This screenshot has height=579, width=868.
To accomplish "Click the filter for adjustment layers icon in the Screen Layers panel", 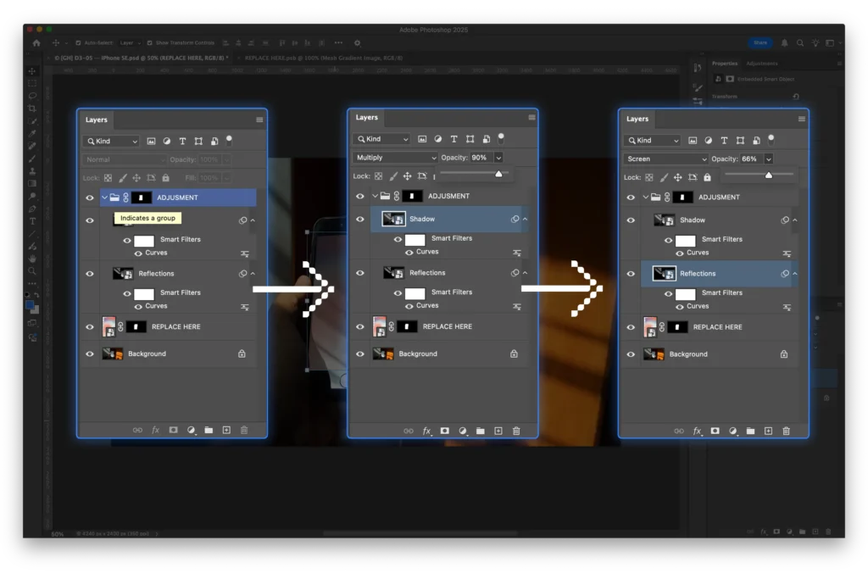I will tap(708, 141).
